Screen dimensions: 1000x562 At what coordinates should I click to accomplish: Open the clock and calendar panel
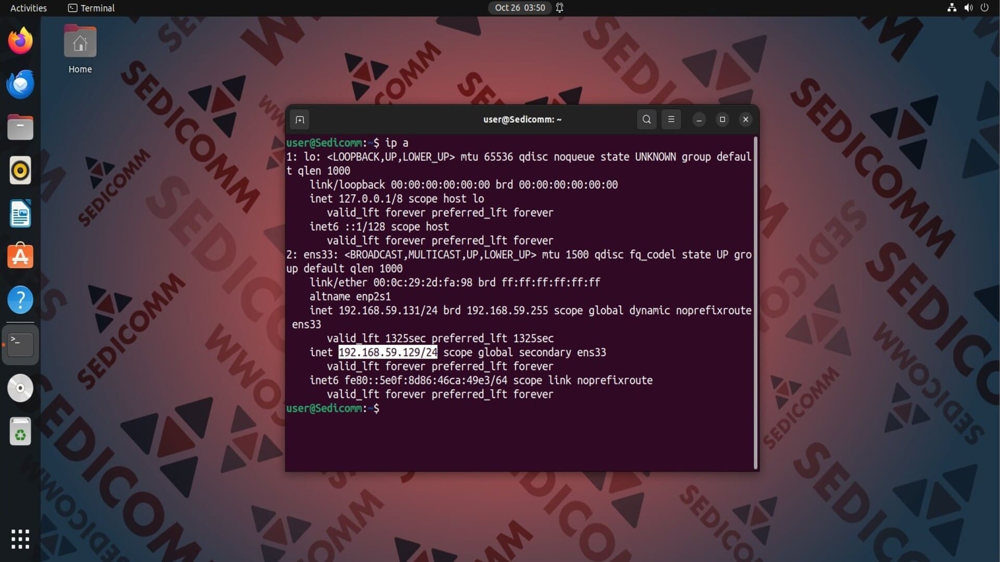[x=519, y=8]
